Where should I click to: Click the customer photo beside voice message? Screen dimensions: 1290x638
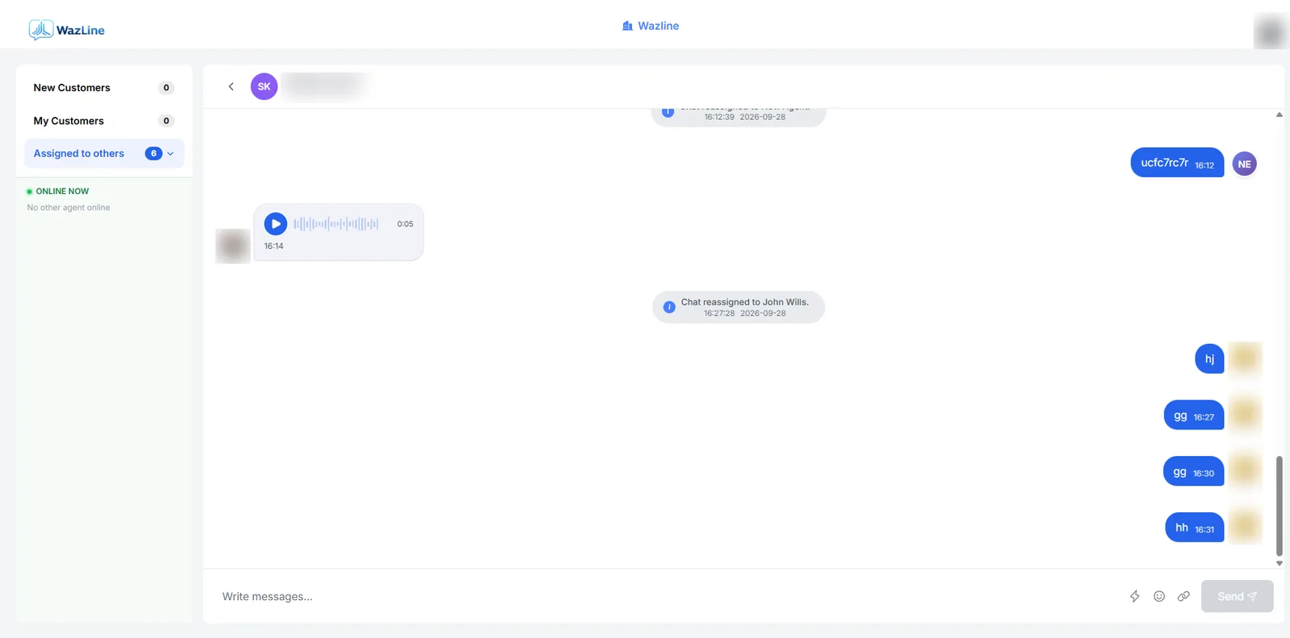click(233, 246)
